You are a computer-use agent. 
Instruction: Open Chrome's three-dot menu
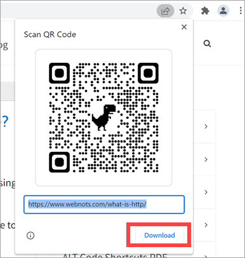[241, 11]
